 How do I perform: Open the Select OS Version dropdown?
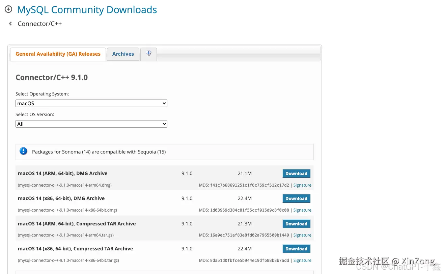(91, 124)
